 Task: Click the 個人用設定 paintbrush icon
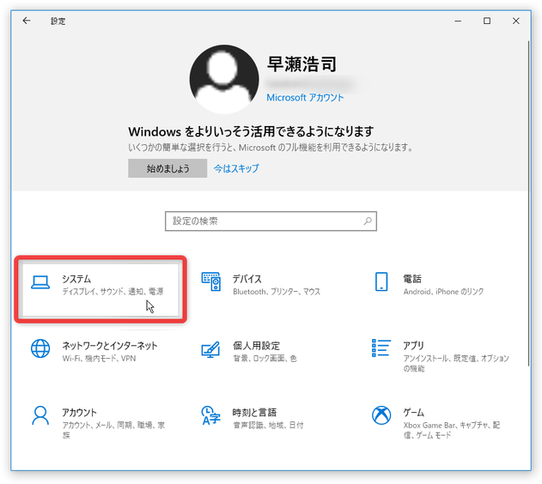click(x=210, y=349)
